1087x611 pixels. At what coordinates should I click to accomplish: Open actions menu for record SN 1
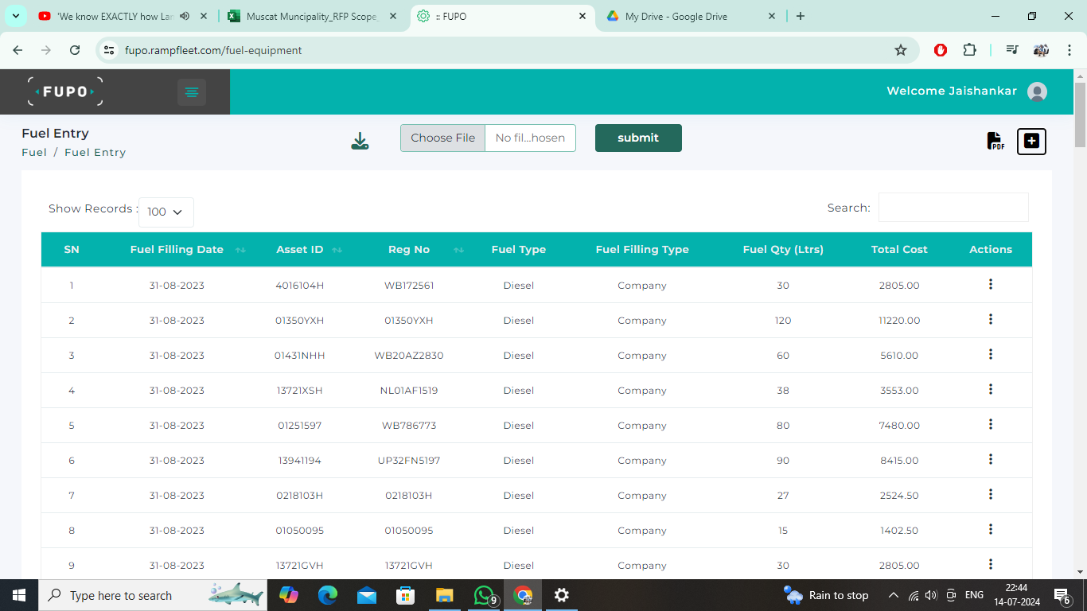point(990,284)
